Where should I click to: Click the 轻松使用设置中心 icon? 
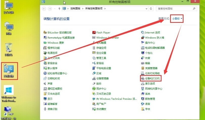[x=45, y=73]
